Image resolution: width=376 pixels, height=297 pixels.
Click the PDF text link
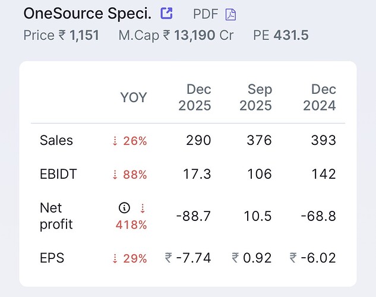[206, 14]
